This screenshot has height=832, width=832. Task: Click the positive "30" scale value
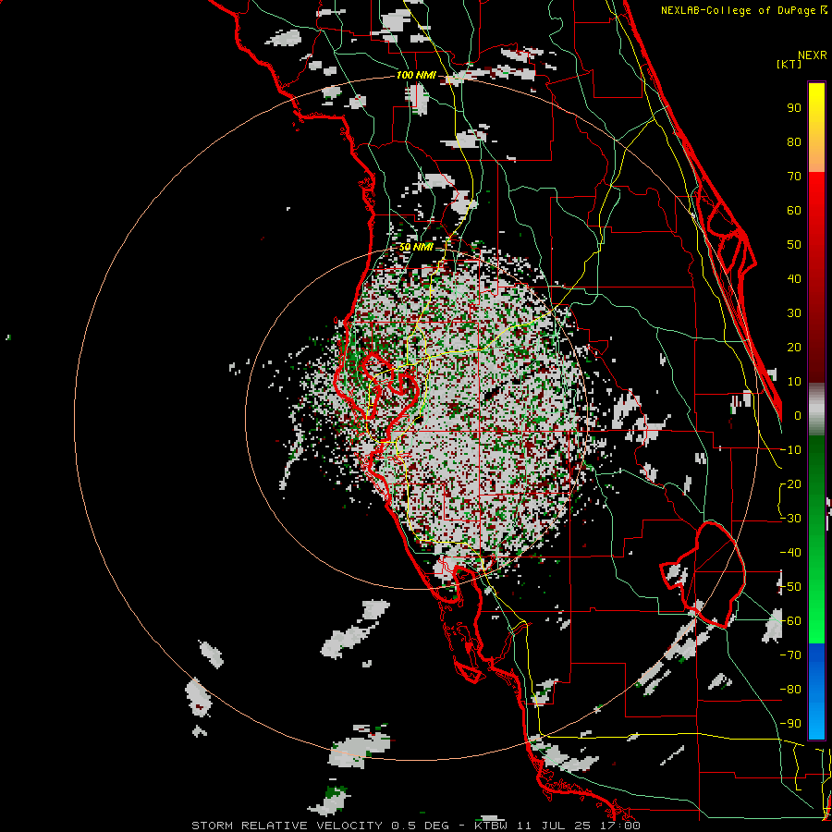[794, 313]
